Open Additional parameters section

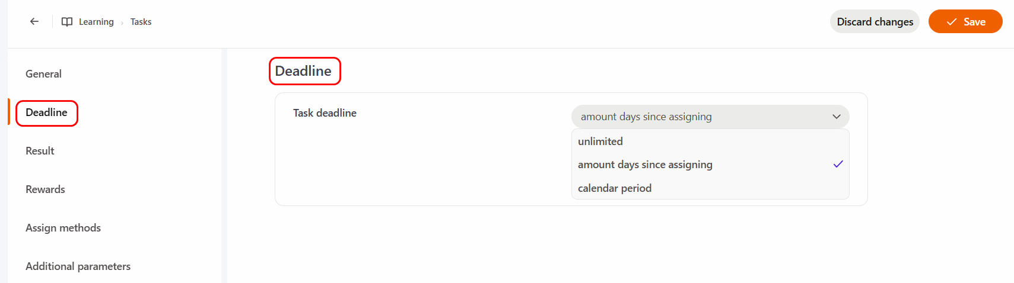click(x=78, y=266)
